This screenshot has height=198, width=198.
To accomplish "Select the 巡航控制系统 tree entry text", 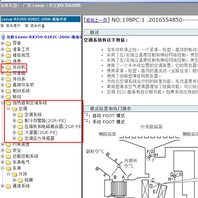I will point(25,156).
